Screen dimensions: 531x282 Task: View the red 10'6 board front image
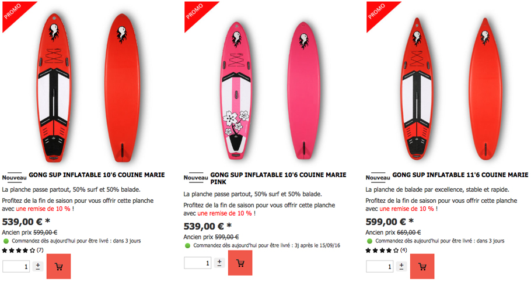click(x=54, y=87)
